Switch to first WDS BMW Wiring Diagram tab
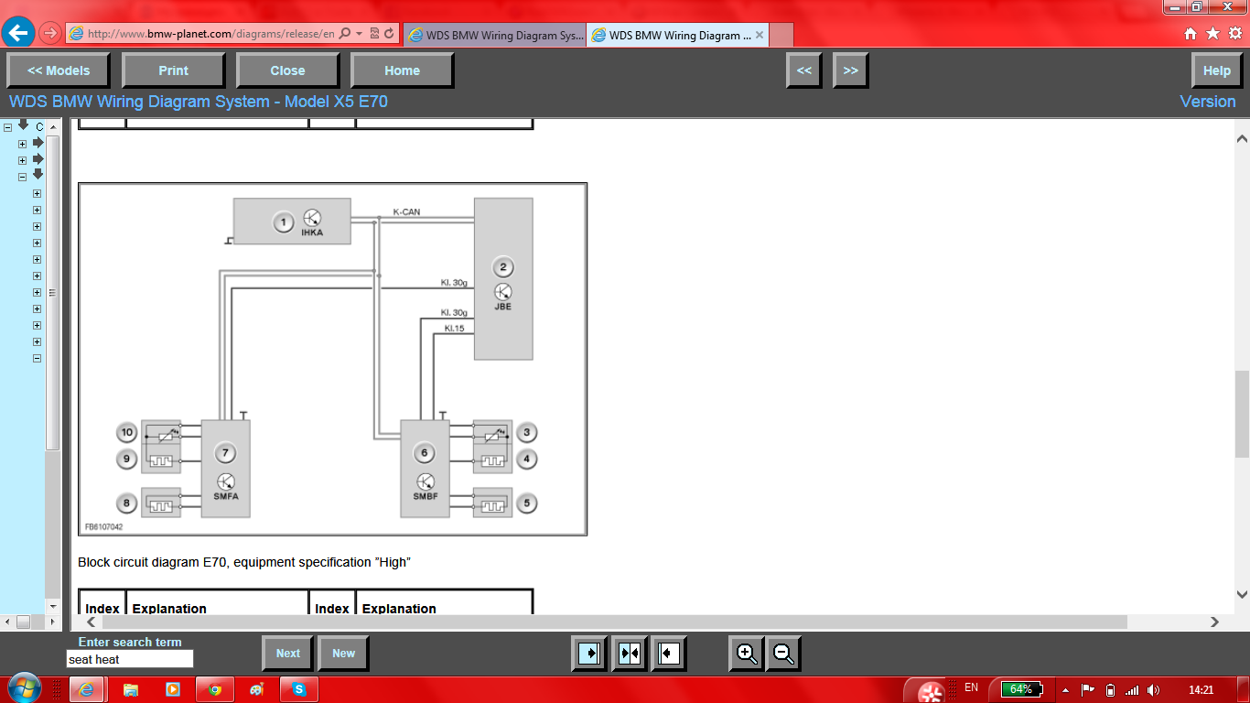1250x703 pixels. [494, 36]
